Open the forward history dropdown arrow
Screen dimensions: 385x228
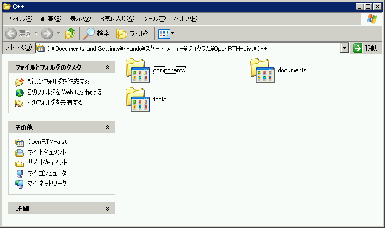[59, 33]
